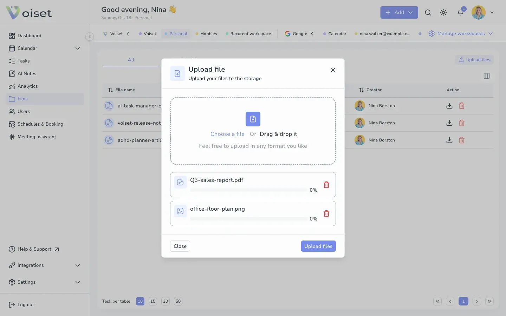This screenshot has height=316, width=506.
Task: Click the Close button in dialog footer
Action: click(180, 246)
